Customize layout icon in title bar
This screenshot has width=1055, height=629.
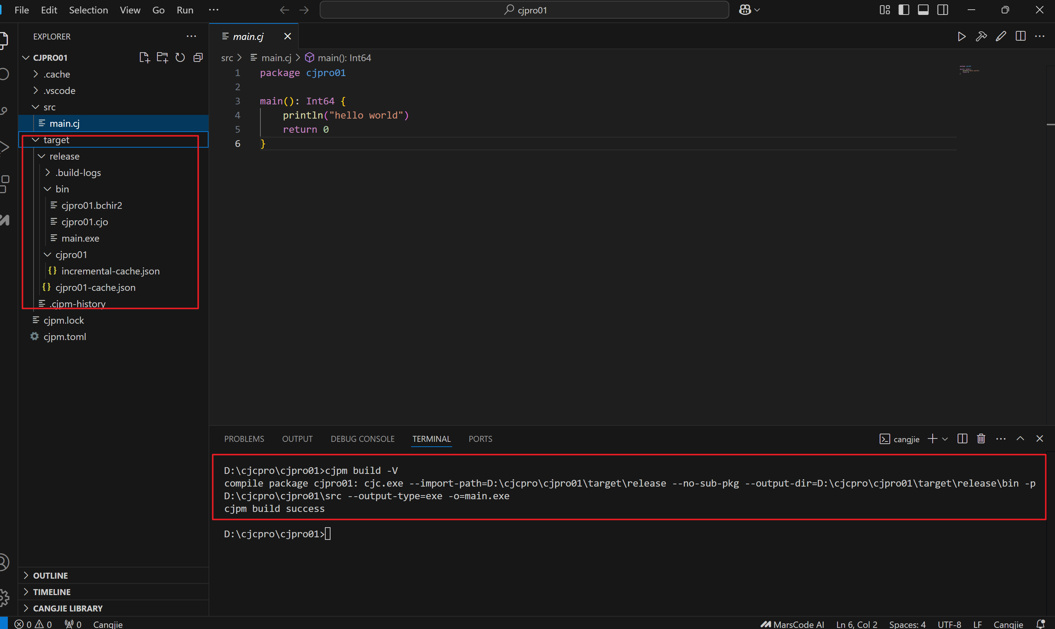pyautogui.click(x=885, y=10)
